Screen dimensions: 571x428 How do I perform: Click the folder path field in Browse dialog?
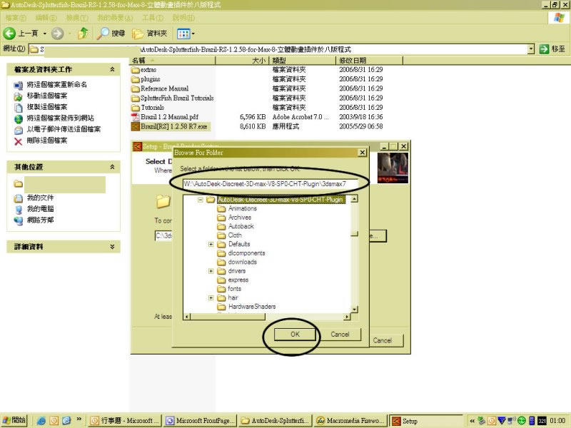(x=271, y=184)
